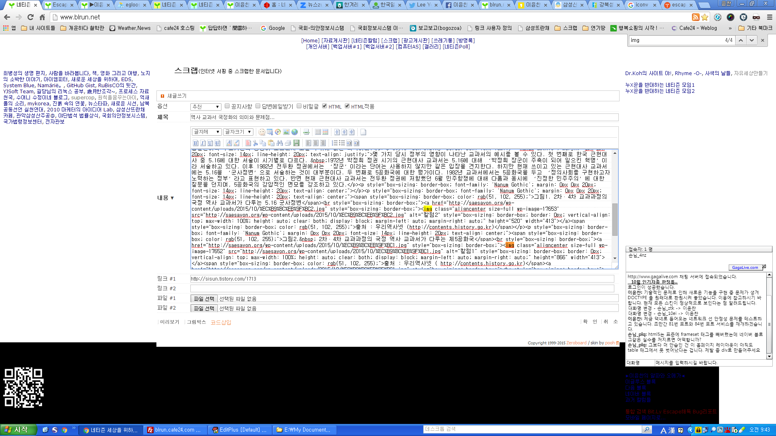Viewport: 776px width, 436px height.
Task: Click the media player insert icon
Action: point(278,132)
